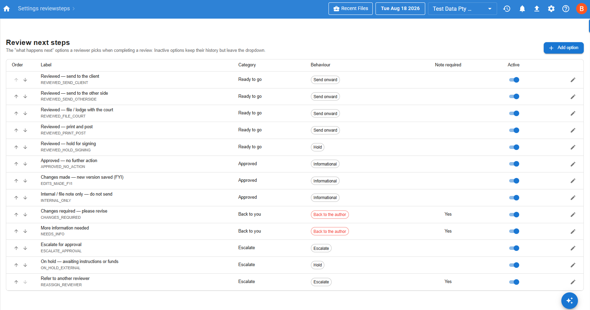Screen dimensions: 590x310
Task: Open the history clock icon
Action: (x=507, y=9)
